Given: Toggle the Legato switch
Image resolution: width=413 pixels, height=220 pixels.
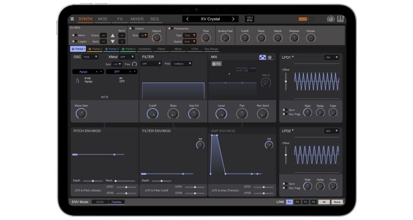Looking at the screenshot, I should click(x=74, y=41).
